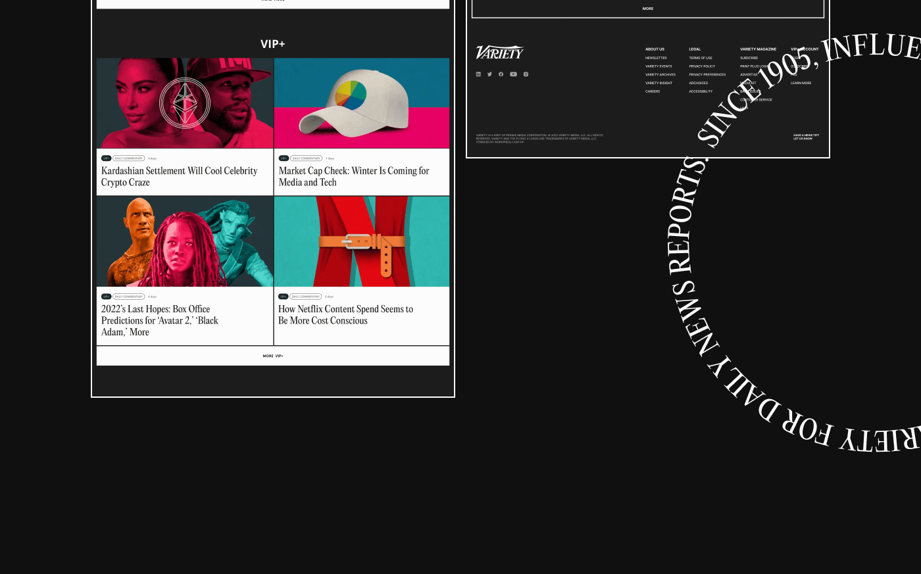Click the Variety logo in the footer
921x574 pixels.
[499, 53]
